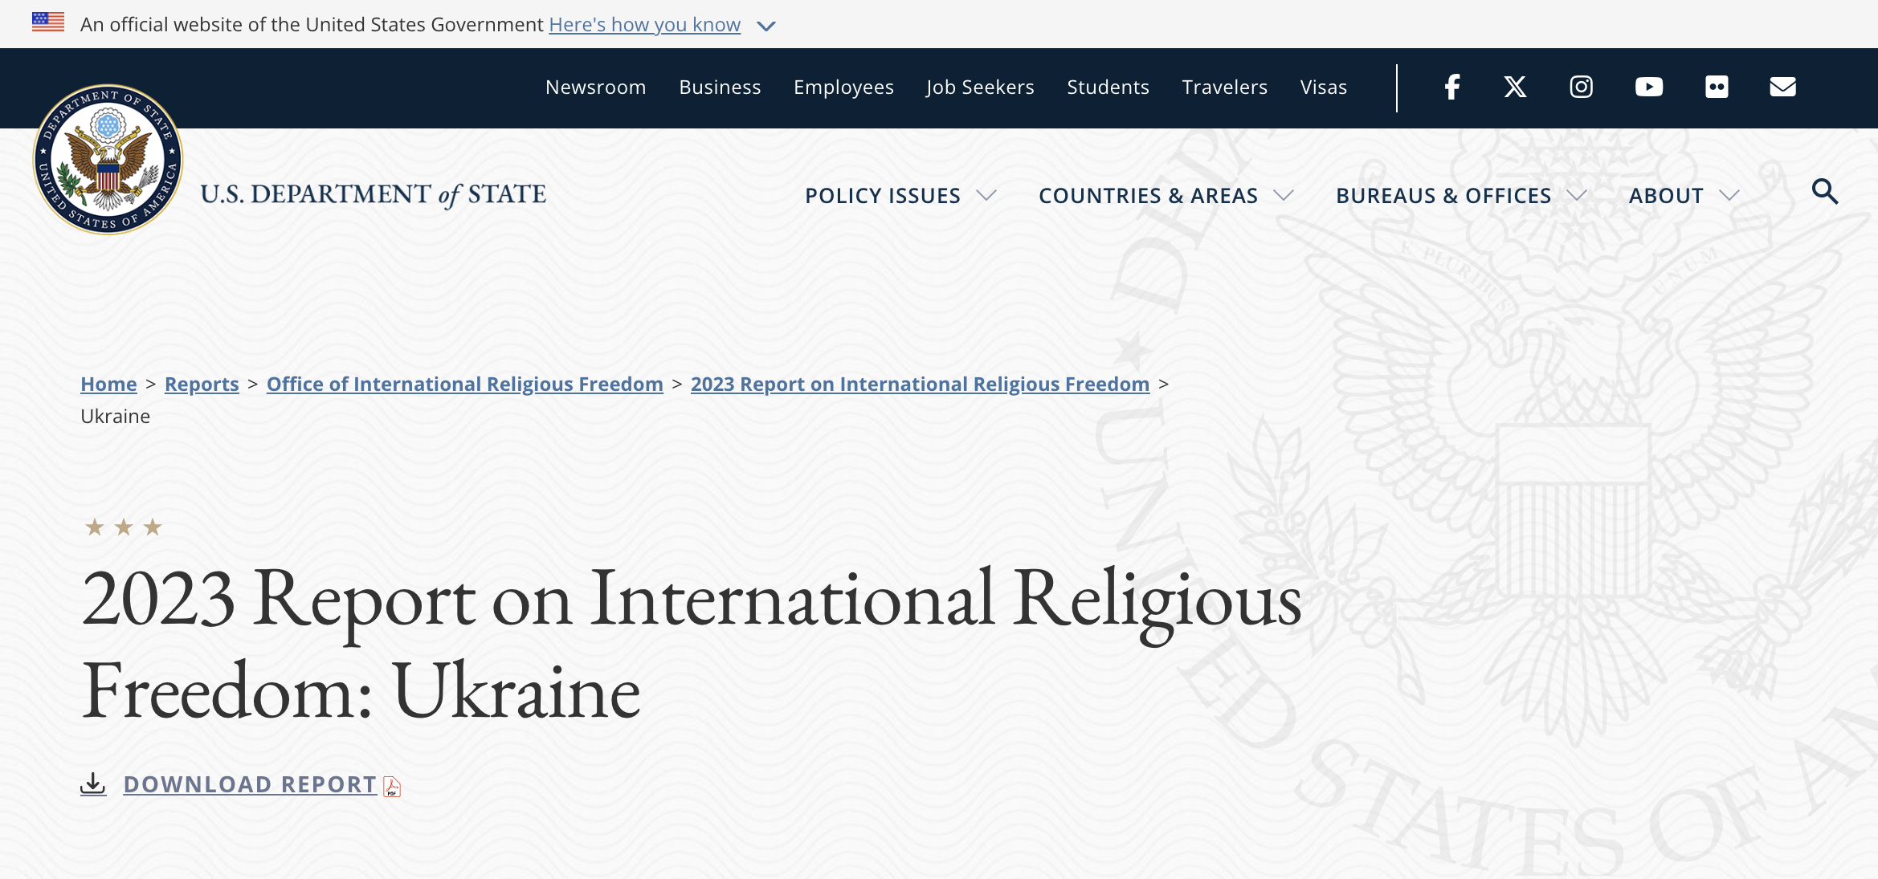
Task: Select Employees in top navigation
Action: 843,87
